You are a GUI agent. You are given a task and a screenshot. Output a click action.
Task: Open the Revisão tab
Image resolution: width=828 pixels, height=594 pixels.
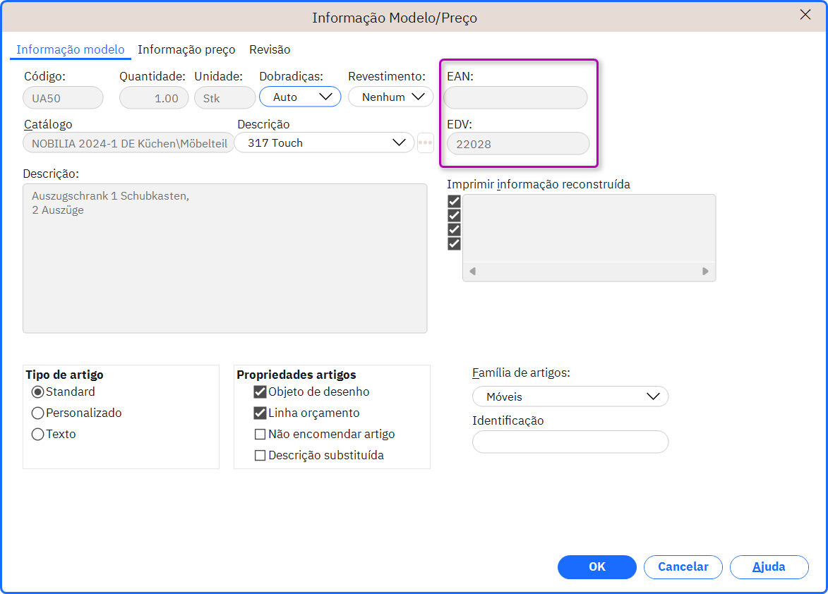point(270,49)
